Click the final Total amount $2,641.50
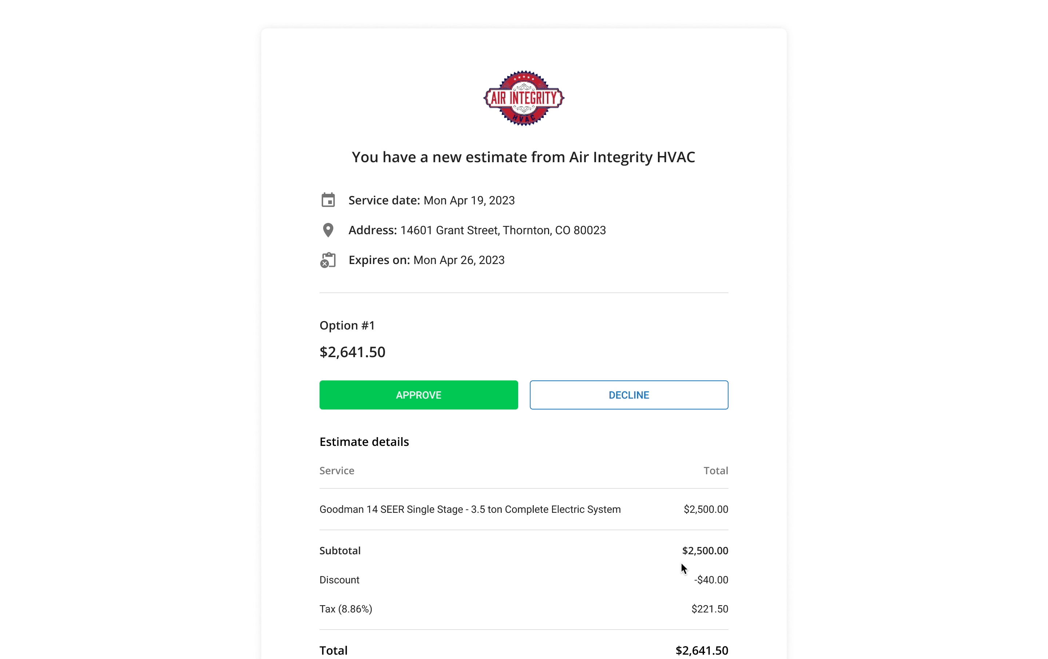1048x659 pixels. [702, 650]
